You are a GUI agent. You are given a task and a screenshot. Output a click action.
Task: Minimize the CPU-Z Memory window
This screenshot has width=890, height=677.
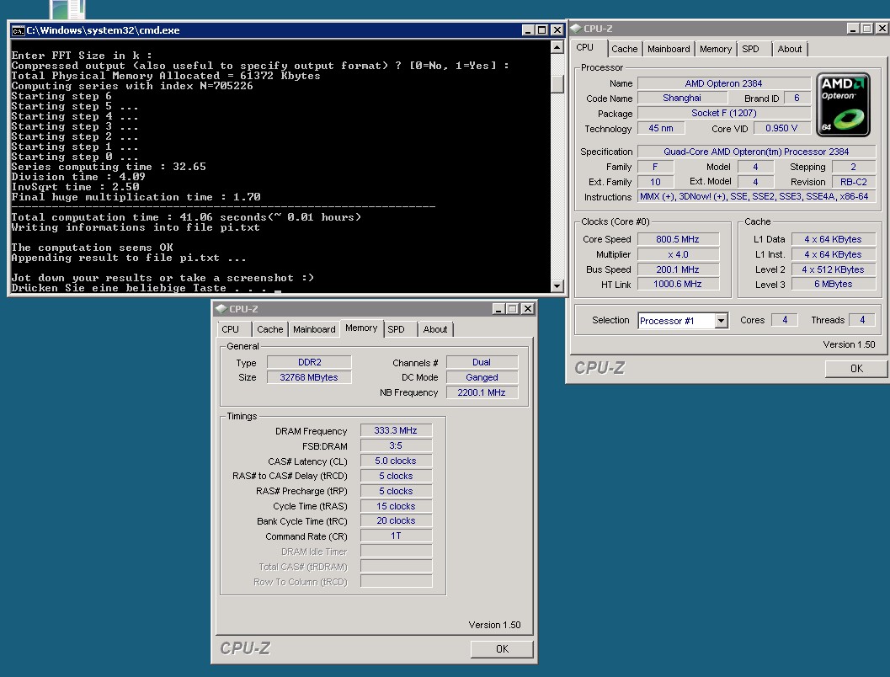[498, 309]
